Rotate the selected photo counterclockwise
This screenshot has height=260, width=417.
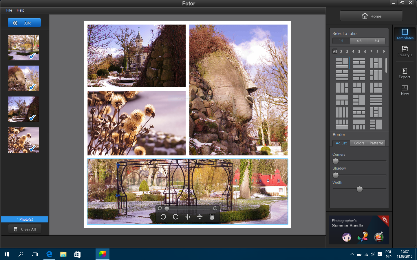tap(163, 217)
